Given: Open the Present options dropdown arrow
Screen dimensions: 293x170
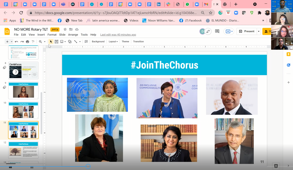Looking at the screenshot, I should tap(259, 31).
